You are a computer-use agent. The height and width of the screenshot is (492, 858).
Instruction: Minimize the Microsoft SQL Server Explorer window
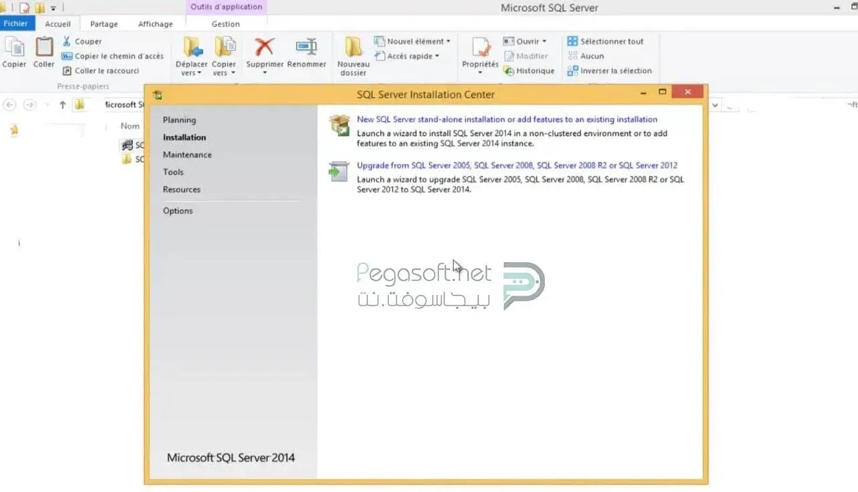(x=836, y=8)
